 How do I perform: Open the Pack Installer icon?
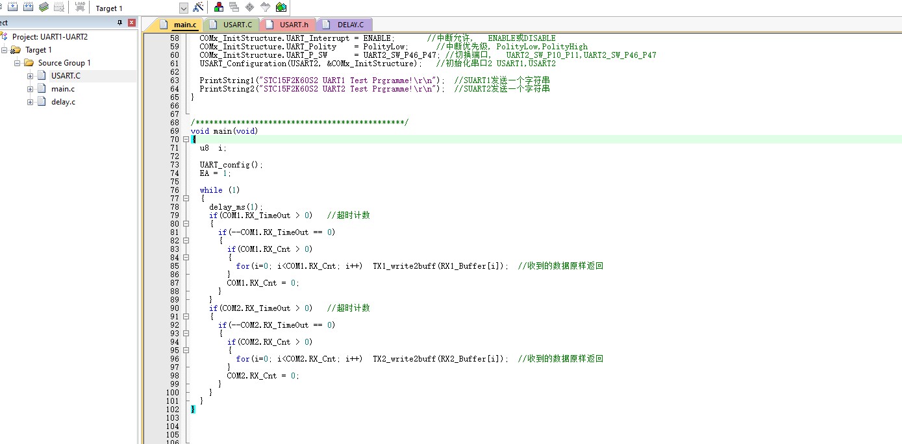[x=281, y=7]
